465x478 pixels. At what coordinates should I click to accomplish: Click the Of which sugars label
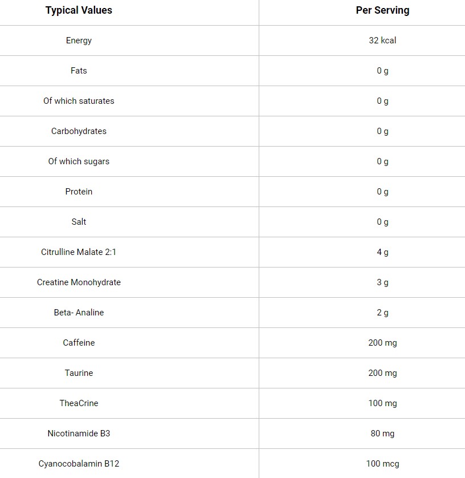pyautogui.click(x=79, y=161)
